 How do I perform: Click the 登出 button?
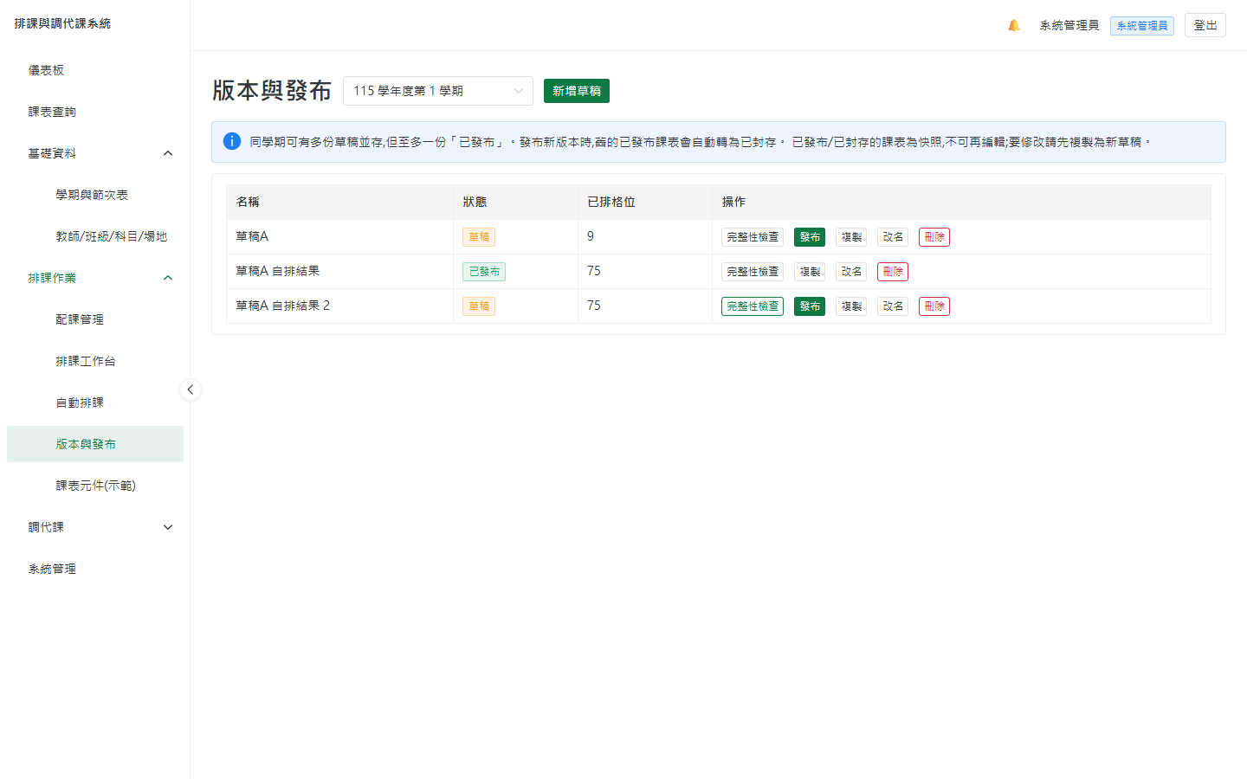pyautogui.click(x=1205, y=25)
